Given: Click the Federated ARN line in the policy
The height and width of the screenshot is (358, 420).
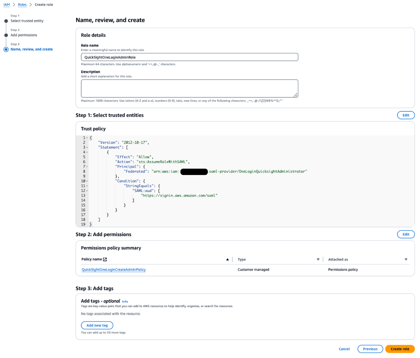Looking at the screenshot, I should click(x=215, y=172).
